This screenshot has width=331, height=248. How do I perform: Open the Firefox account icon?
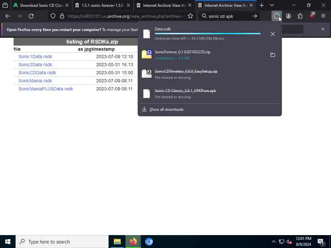(288, 16)
